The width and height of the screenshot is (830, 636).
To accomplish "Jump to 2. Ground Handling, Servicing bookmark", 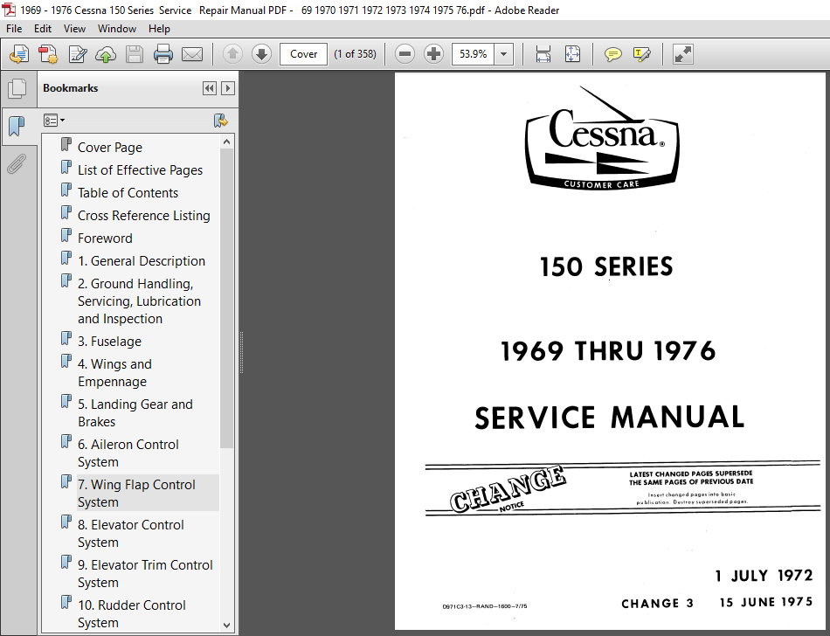I will 139,301.
